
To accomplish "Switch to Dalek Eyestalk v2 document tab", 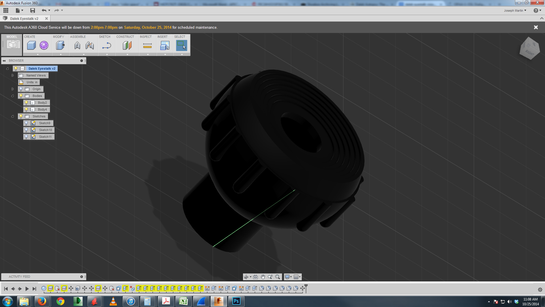I will point(24,18).
